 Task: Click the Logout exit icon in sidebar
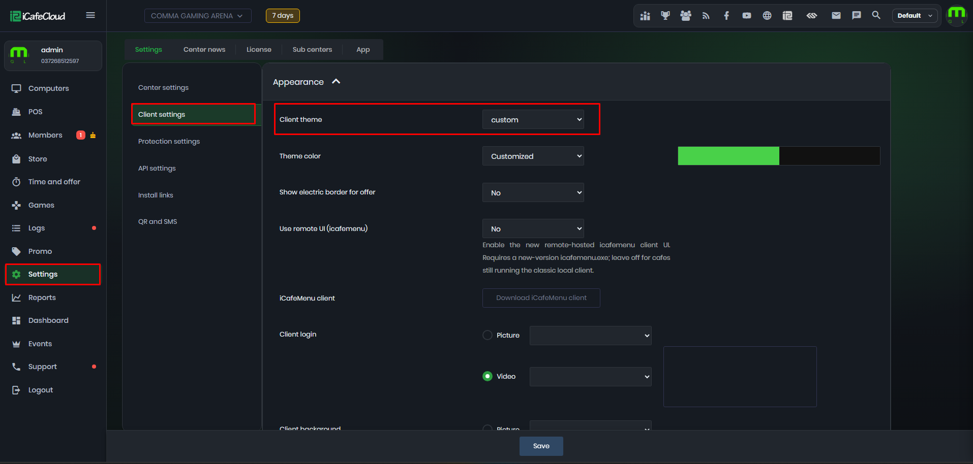(16, 390)
